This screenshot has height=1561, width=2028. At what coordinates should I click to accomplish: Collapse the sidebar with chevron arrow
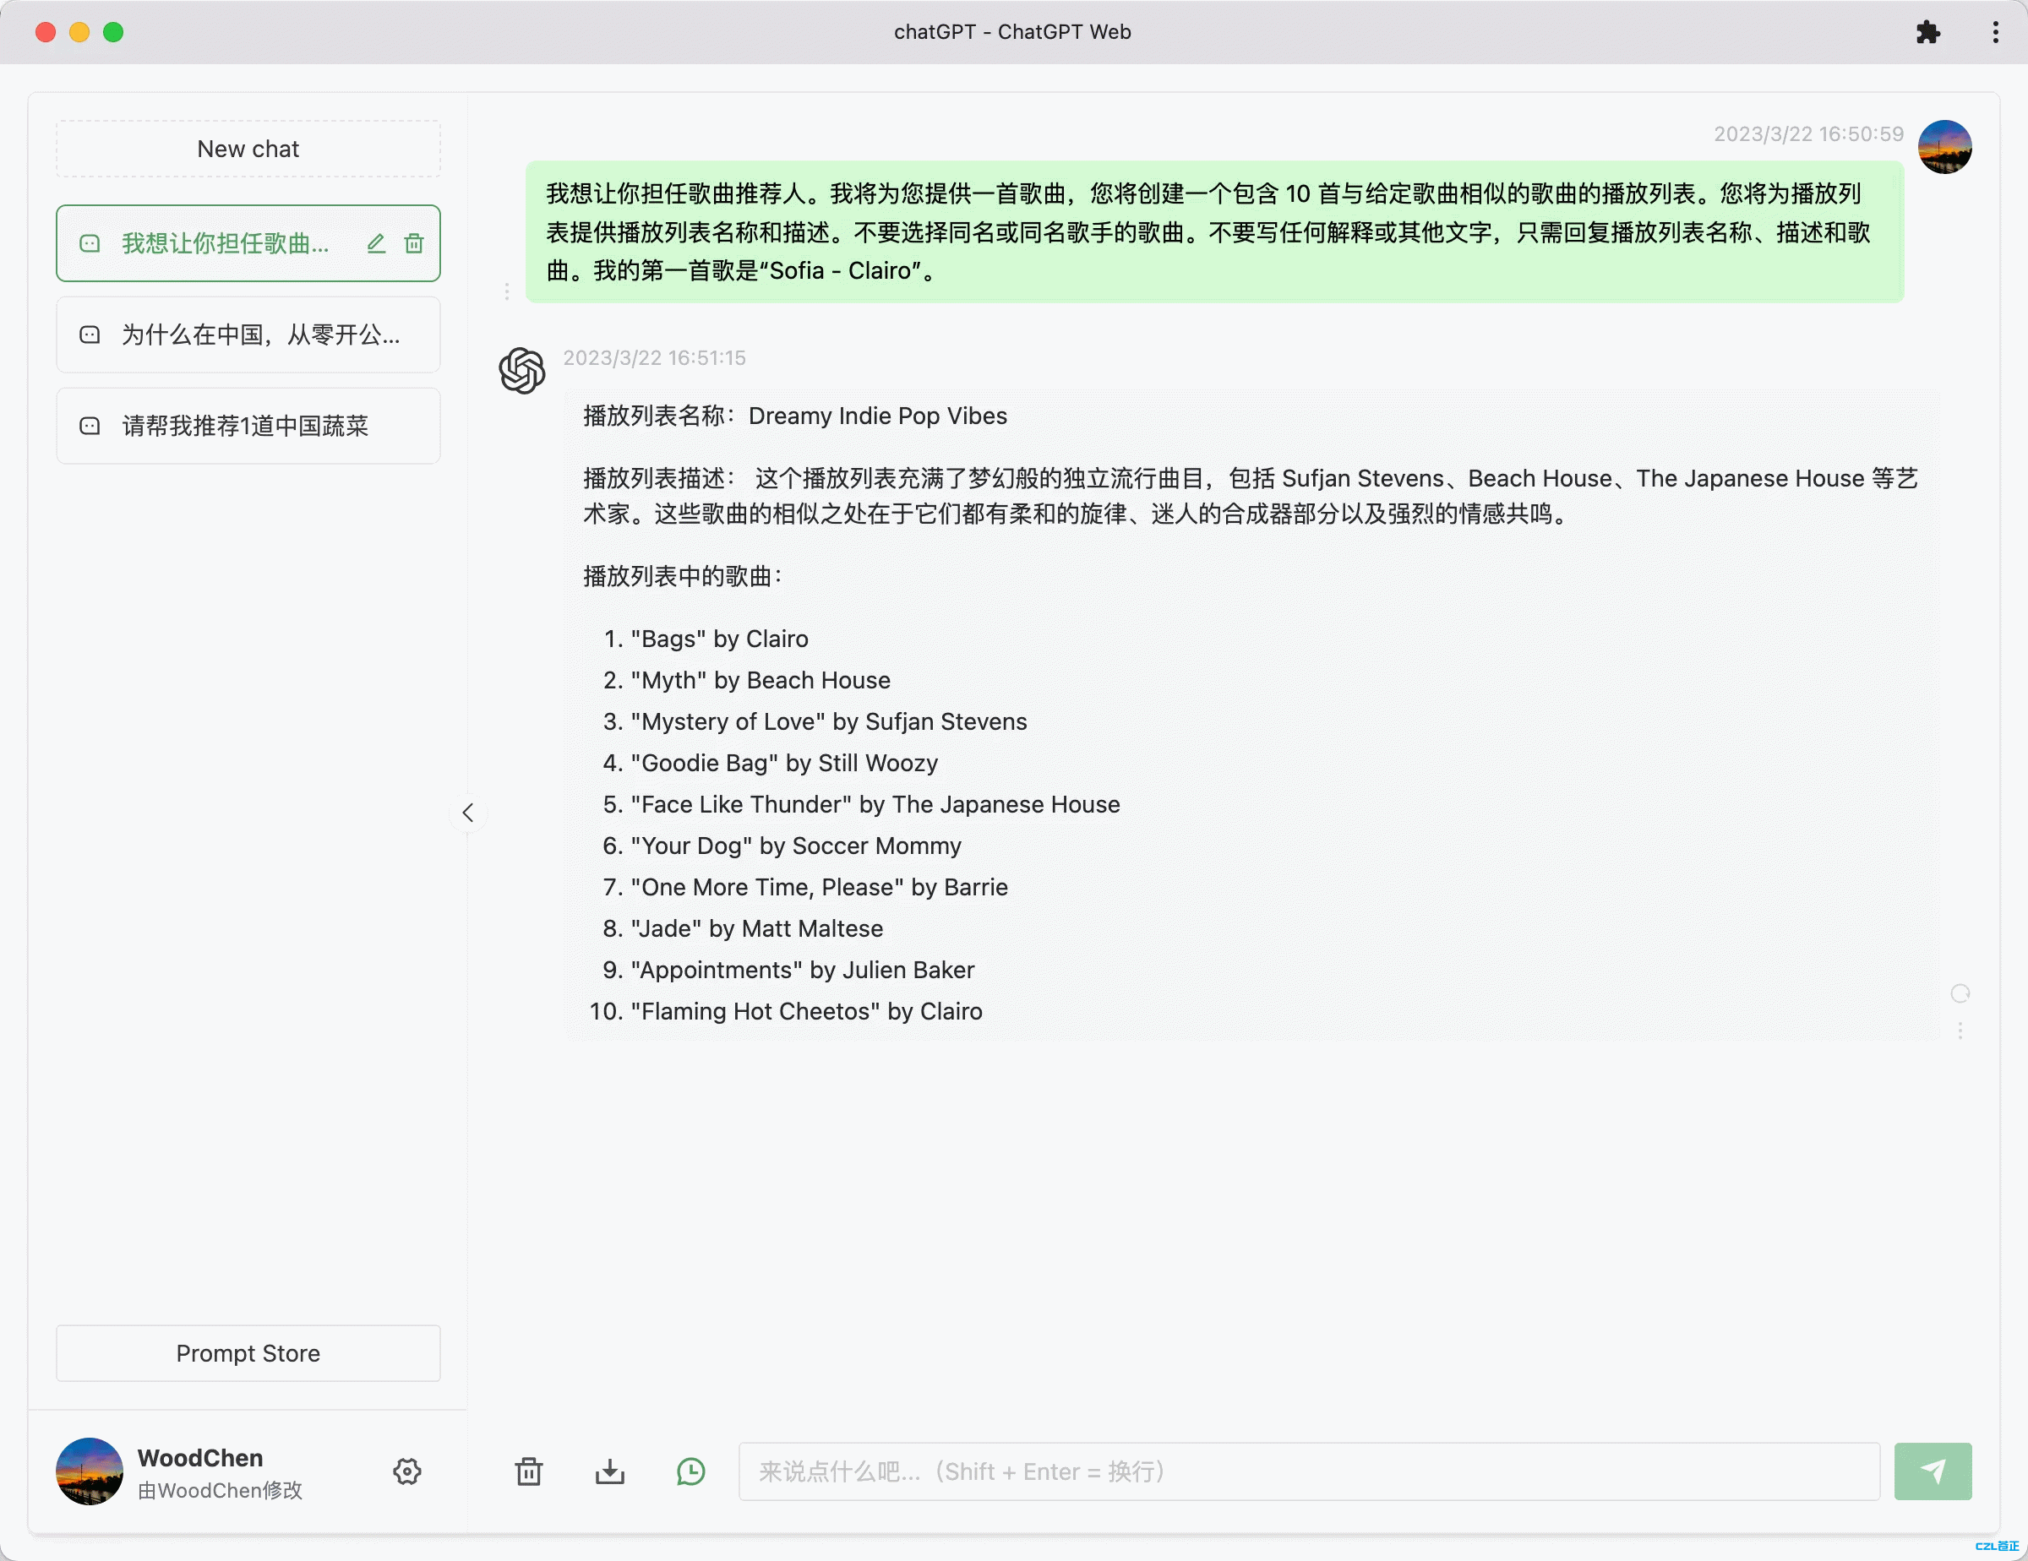pos(468,812)
